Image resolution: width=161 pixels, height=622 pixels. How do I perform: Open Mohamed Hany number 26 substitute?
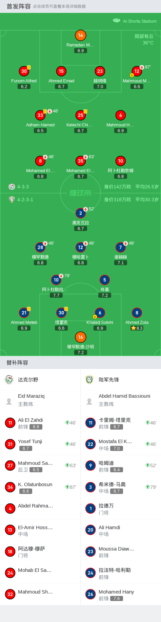tap(121, 595)
